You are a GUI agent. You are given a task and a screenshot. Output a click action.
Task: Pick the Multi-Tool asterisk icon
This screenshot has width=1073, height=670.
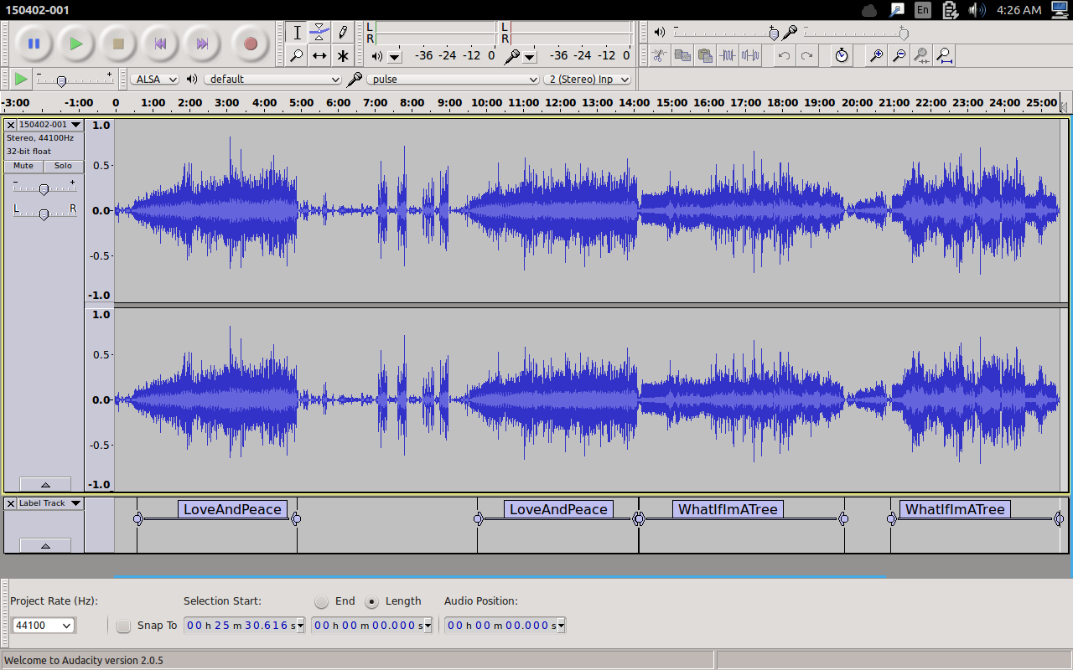click(x=343, y=56)
